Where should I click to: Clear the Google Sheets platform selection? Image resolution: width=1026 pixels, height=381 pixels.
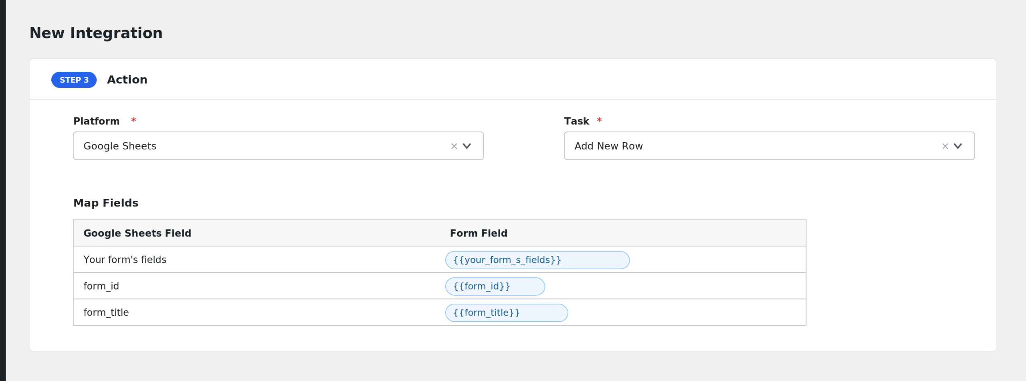(454, 146)
